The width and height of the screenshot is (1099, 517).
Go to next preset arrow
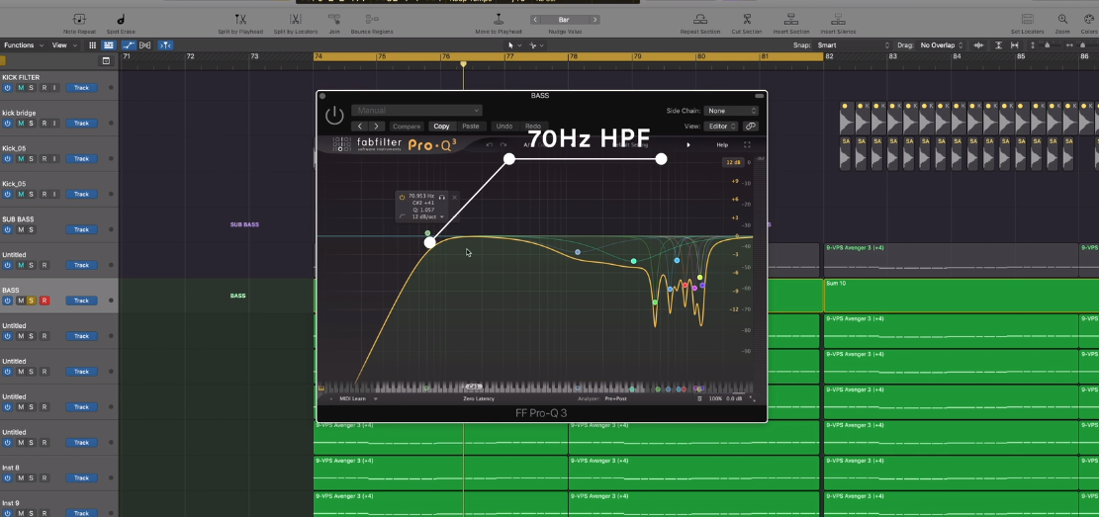377,127
